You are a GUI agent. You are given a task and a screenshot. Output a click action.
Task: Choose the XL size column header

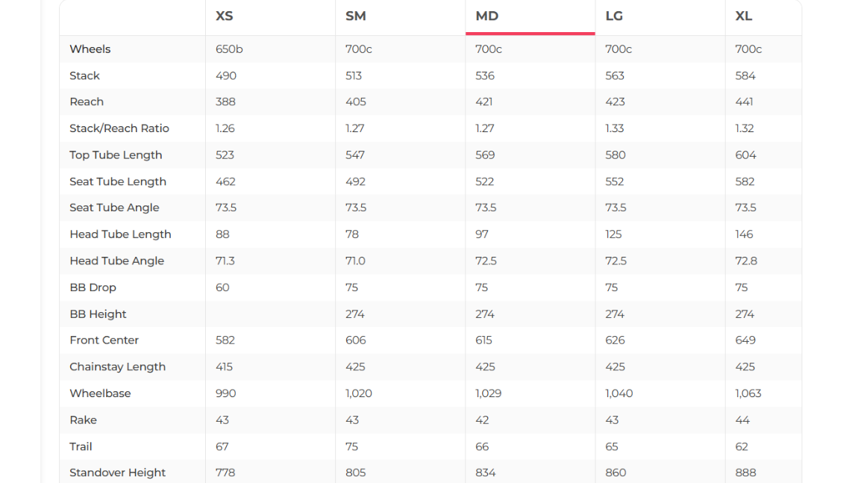tap(744, 16)
